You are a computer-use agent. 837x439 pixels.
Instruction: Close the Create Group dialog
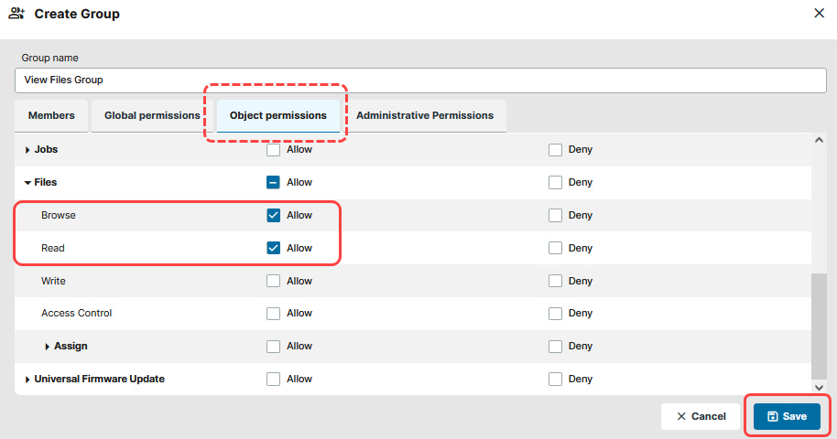[x=819, y=14]
